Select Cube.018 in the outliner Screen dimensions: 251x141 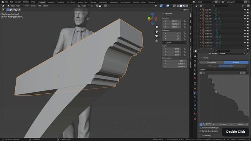pos(209,43)
